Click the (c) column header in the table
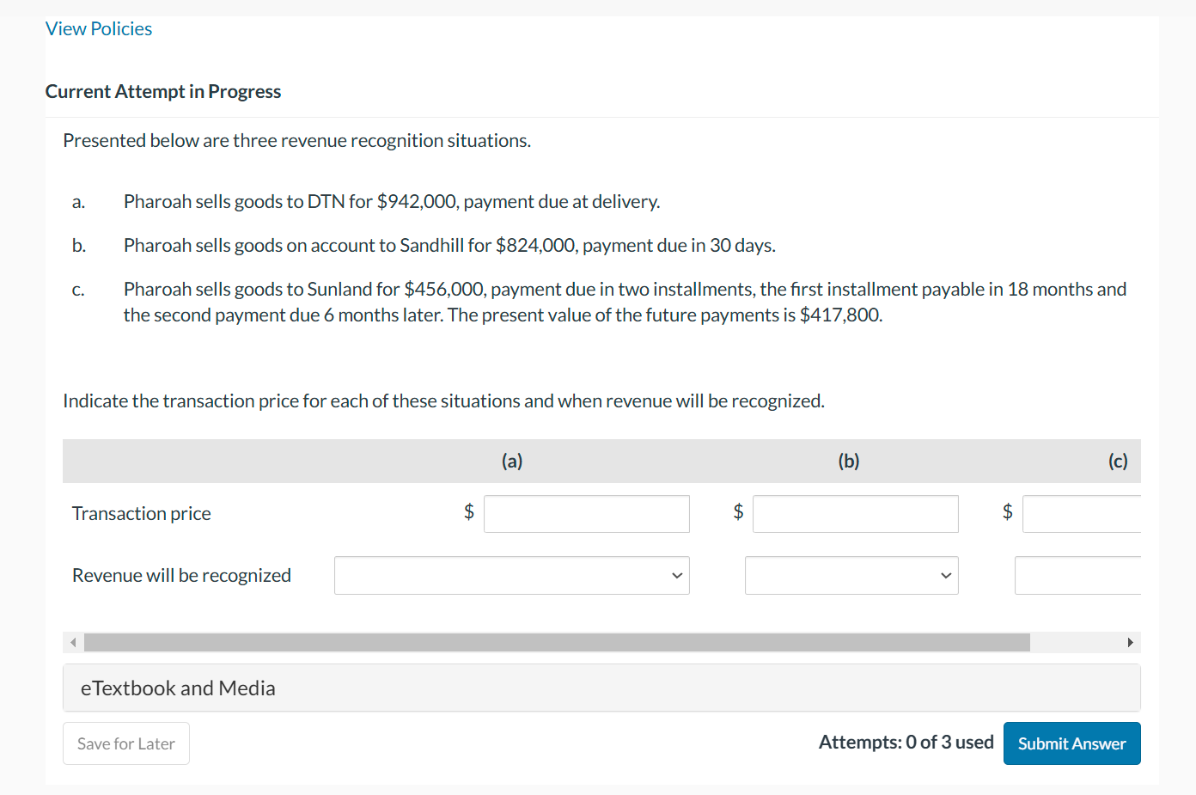The width and height of the screenshot is (1196, 795). coord(1118,461)
